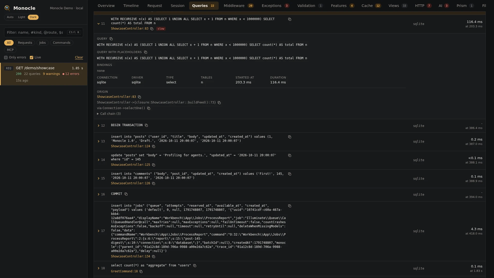Copy the BEGIN TRANSACTION statement
This screenshot has width=494, height=278.
tap(146, 125)
